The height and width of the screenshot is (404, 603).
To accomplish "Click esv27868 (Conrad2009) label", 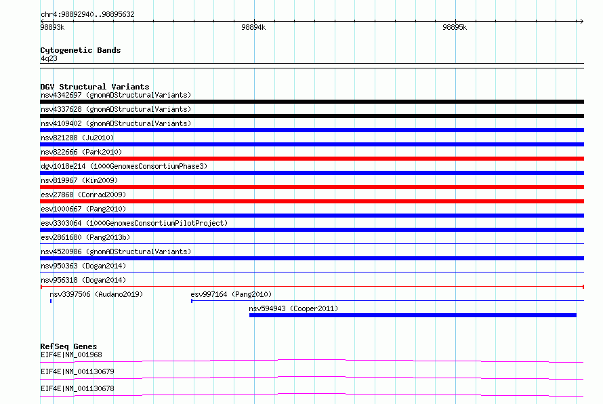I will (x=83, y=195).
